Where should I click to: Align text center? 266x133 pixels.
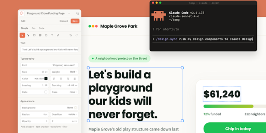click(x=61, y=78)
